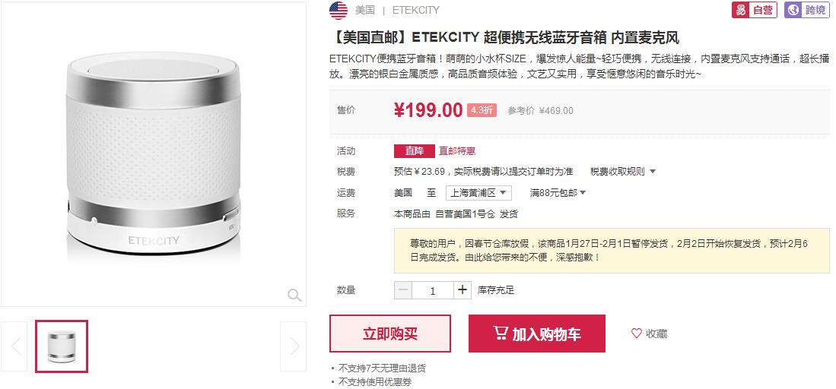Viewport: 836px width, 389px height.
Task: Increase quantity with plus button
Action: click(463, 290)
